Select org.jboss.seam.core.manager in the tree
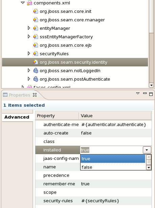 coord(72,20)
